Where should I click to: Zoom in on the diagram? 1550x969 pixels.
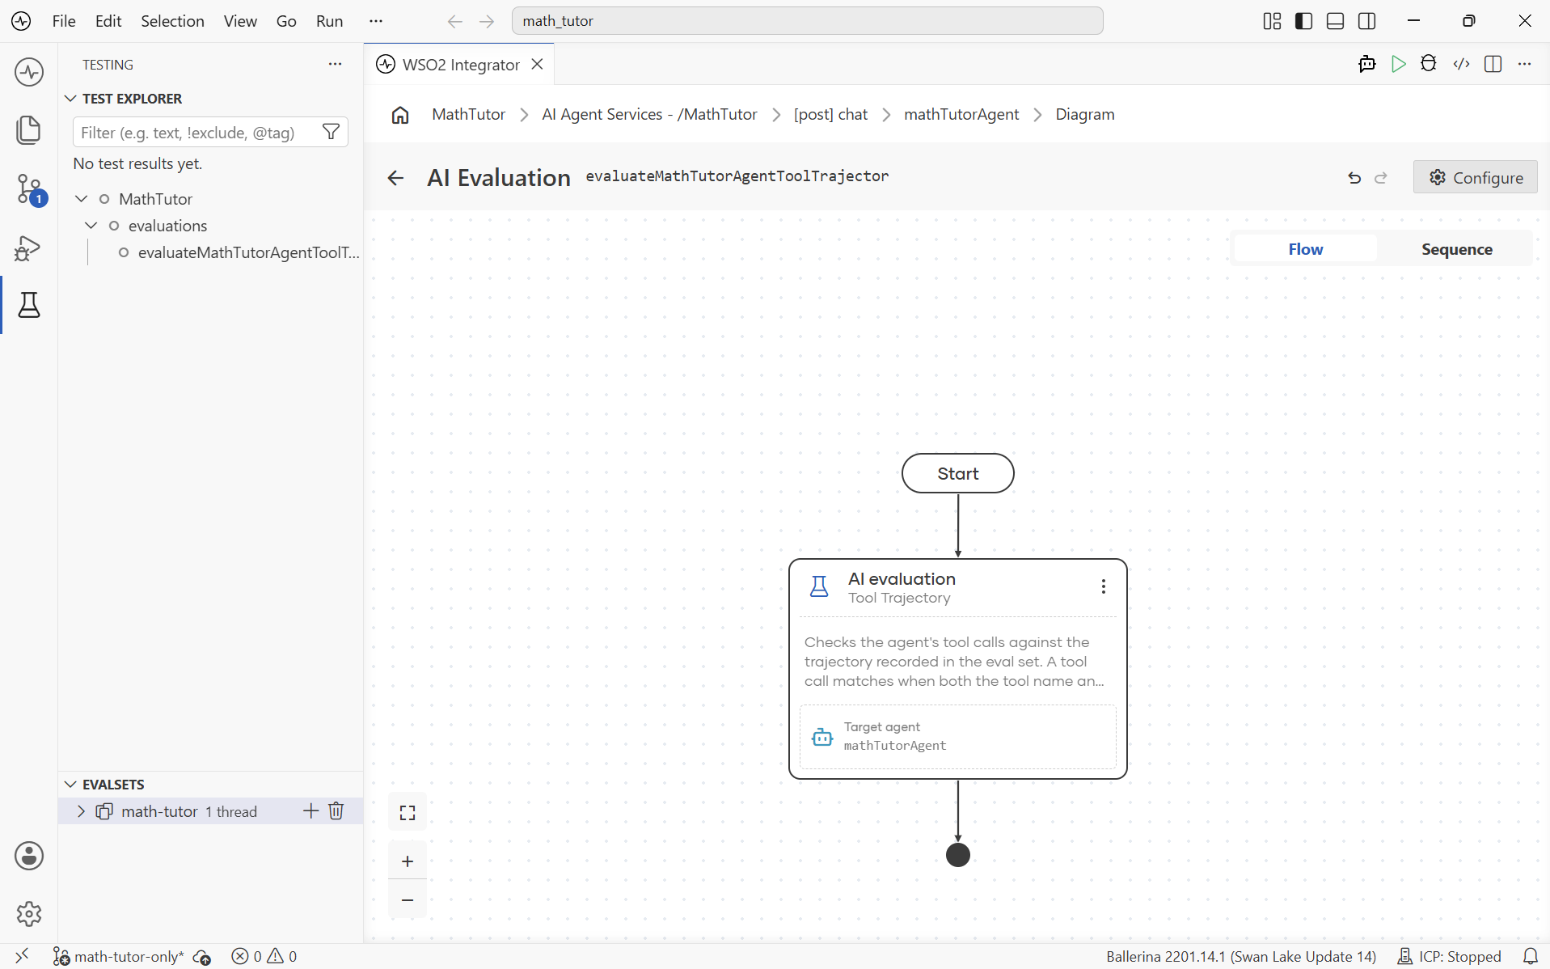click(408, 861)
